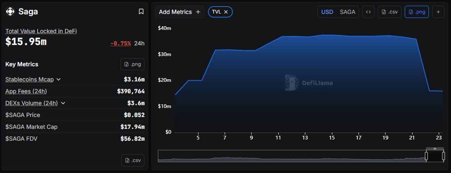Open the embed code icon
This screenshot has height=173, width=451.
point(368,12)
